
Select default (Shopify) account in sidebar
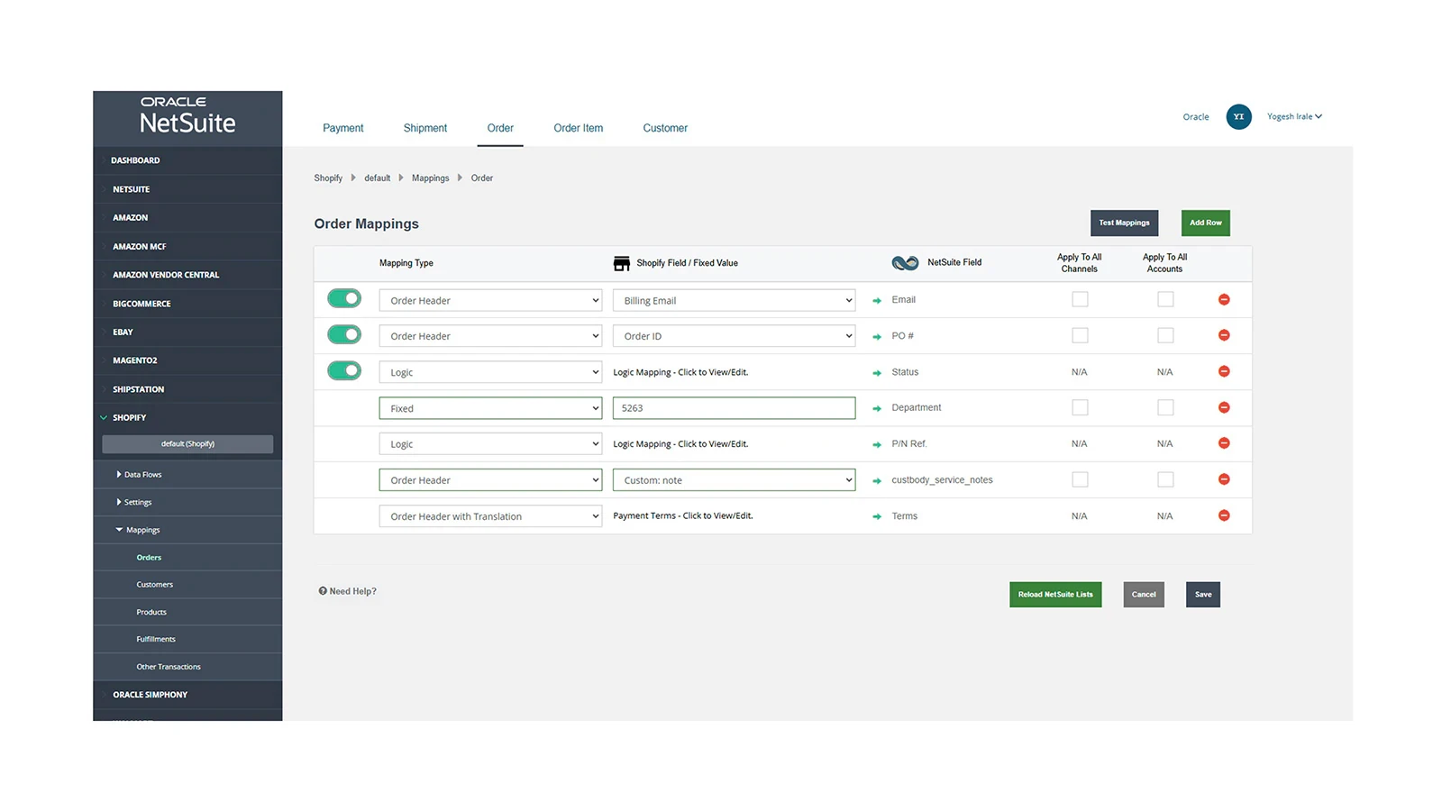click(x=187, y=444)
